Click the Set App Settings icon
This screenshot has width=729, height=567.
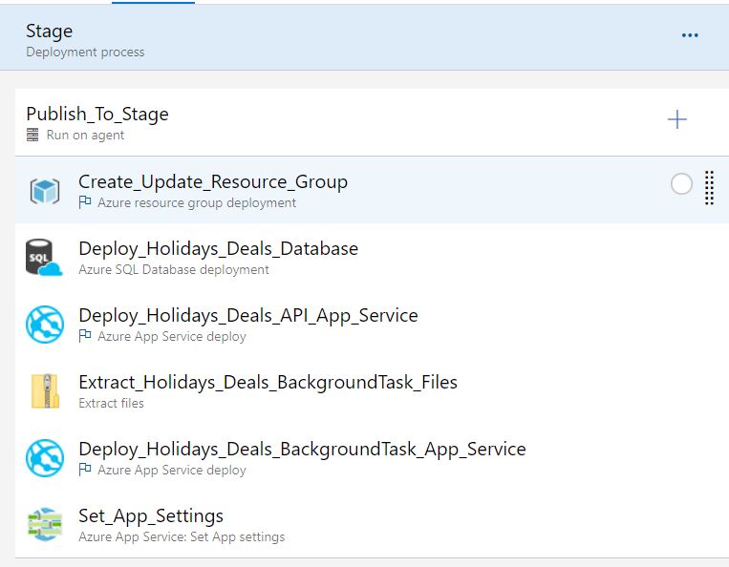45,524
